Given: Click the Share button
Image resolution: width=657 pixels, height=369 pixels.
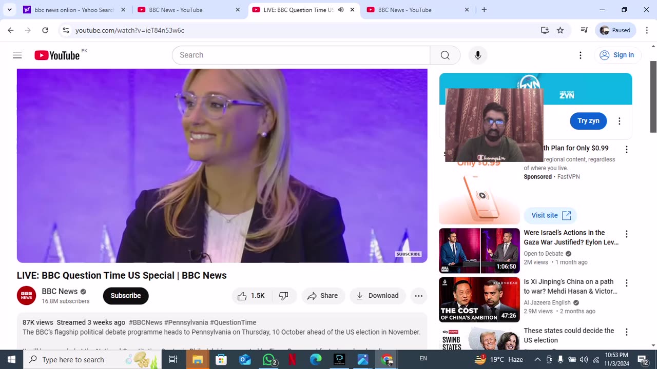Looking at the screenshot, I should 323,296.
